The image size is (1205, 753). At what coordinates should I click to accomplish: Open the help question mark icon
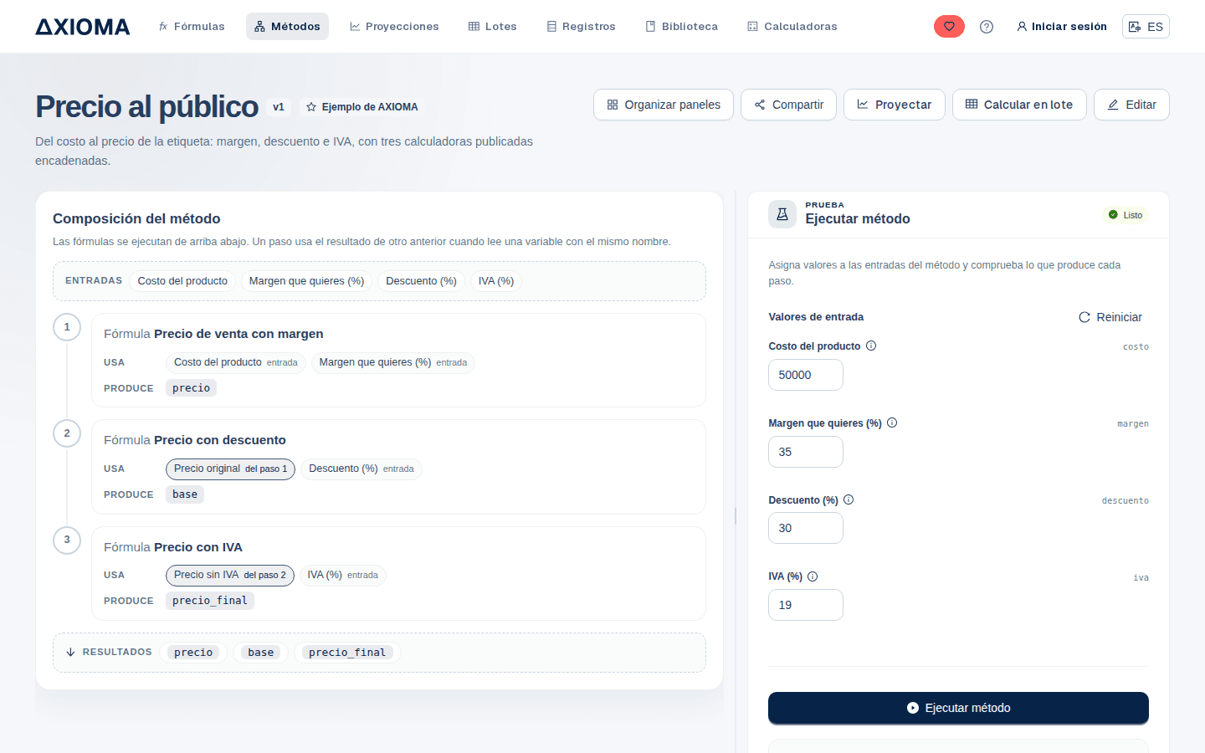tap(987, 27)
